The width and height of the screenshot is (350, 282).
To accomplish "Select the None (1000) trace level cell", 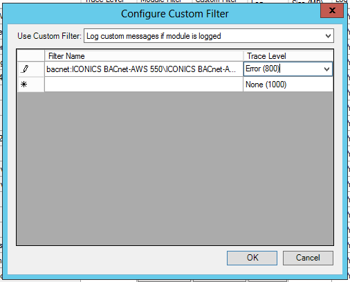I will coord(288,85).
